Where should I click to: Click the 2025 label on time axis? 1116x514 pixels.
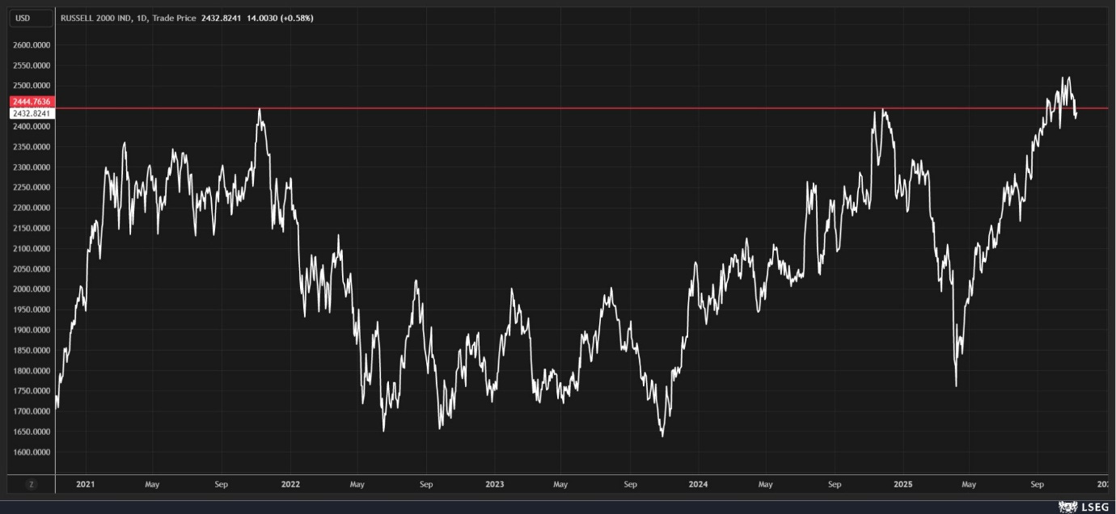903,485
